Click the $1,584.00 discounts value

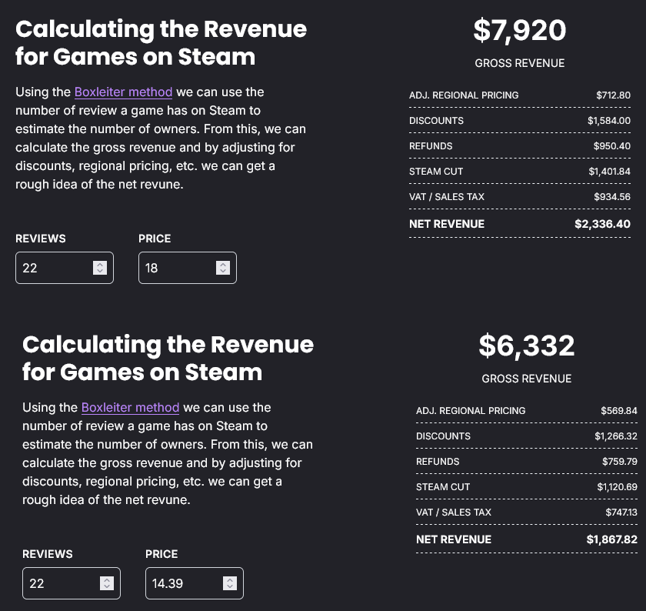609,121
